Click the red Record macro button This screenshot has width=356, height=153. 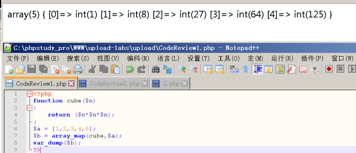pyautogui.click(x=329, y=69)
